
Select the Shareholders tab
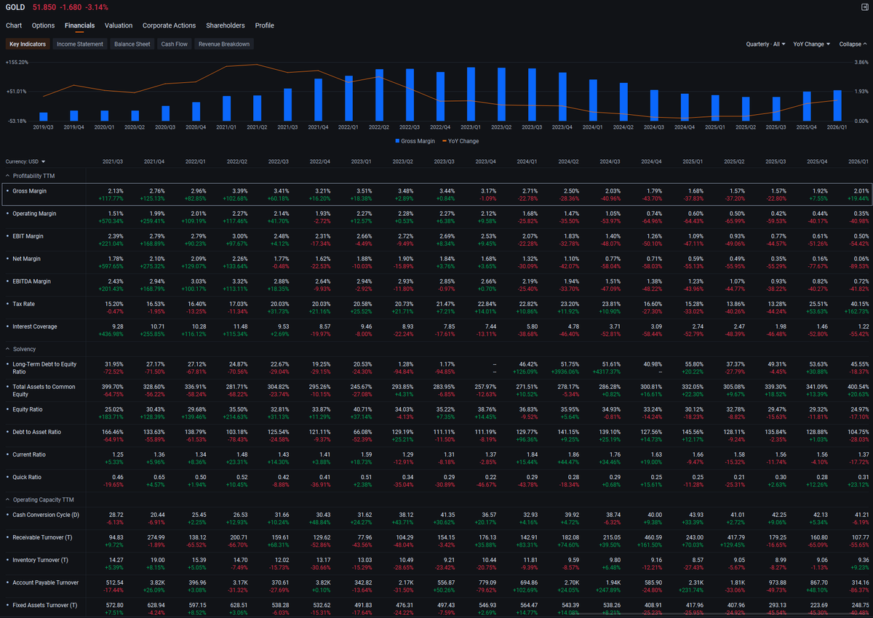pyautogui.click(x=226, y=25)
